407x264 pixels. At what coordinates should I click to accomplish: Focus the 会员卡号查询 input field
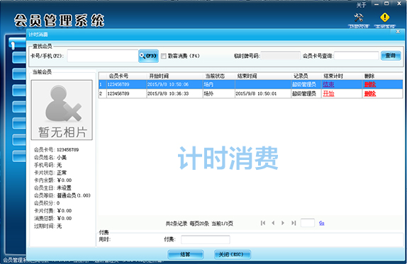click(x=357, y=56)
